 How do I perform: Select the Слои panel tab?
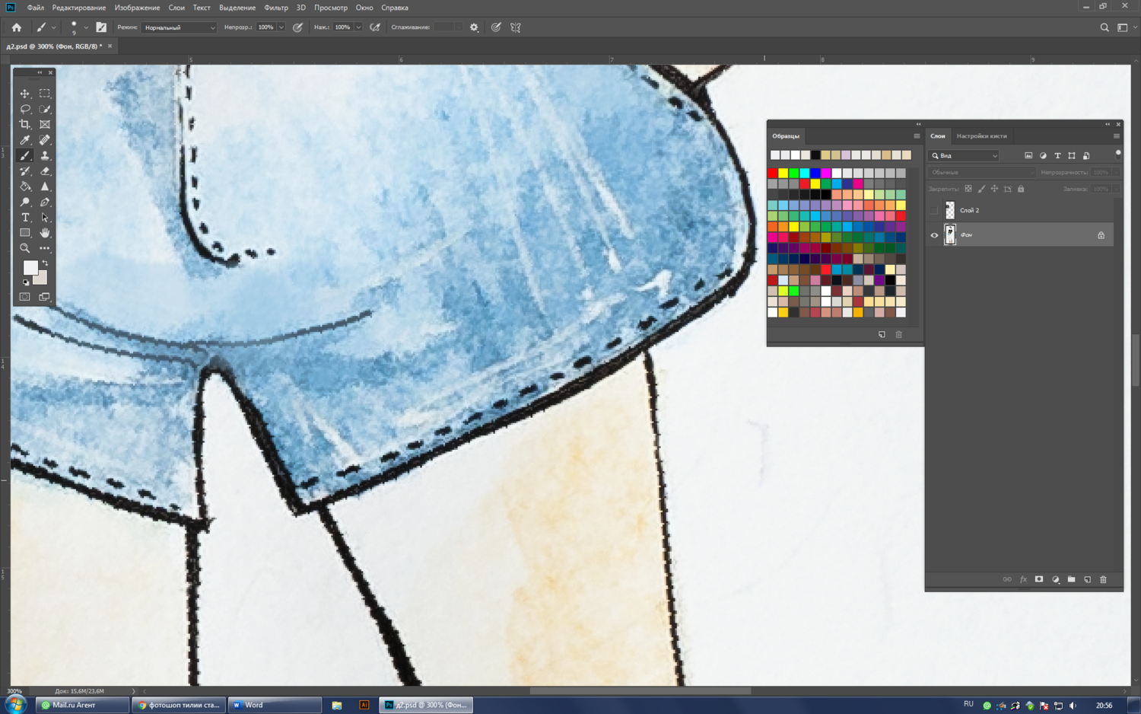[937, 136]
